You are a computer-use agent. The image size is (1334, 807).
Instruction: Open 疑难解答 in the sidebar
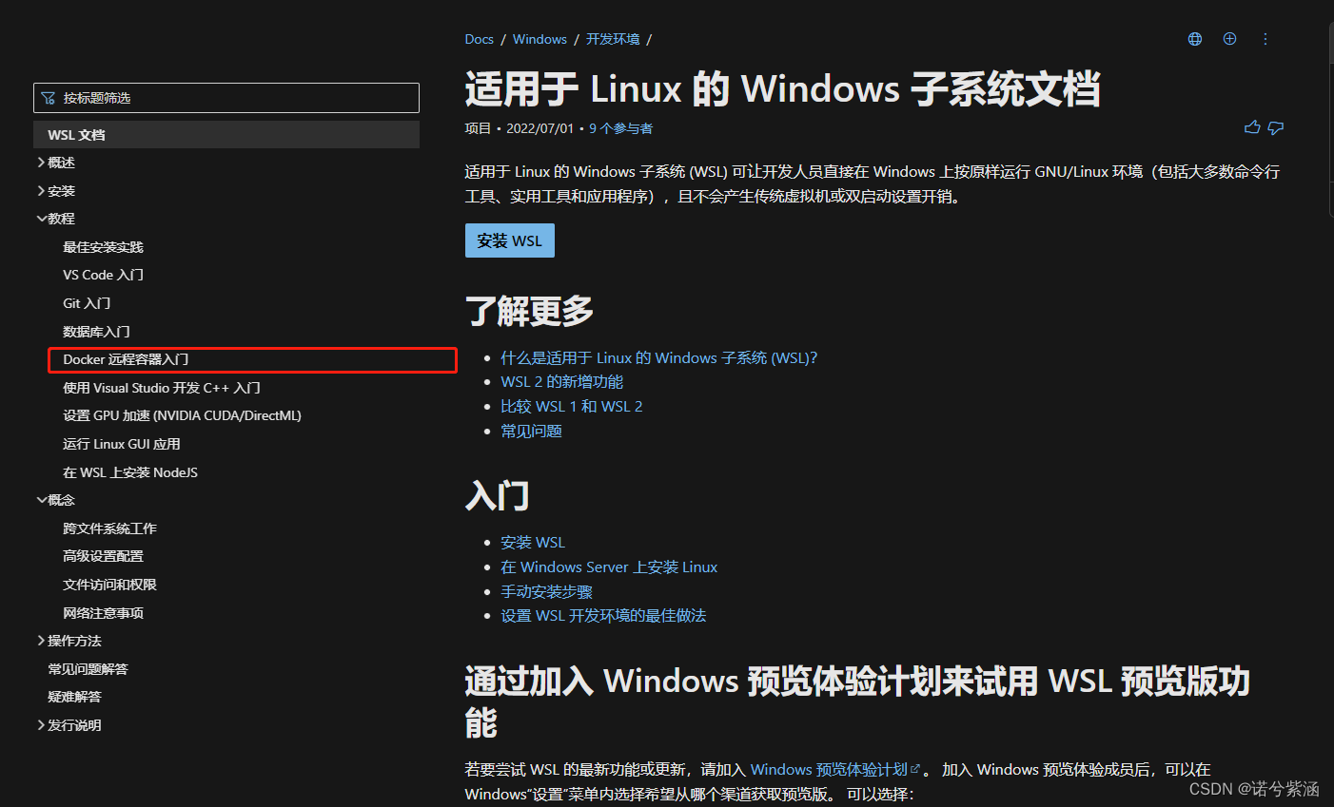[x=74, y=697]
